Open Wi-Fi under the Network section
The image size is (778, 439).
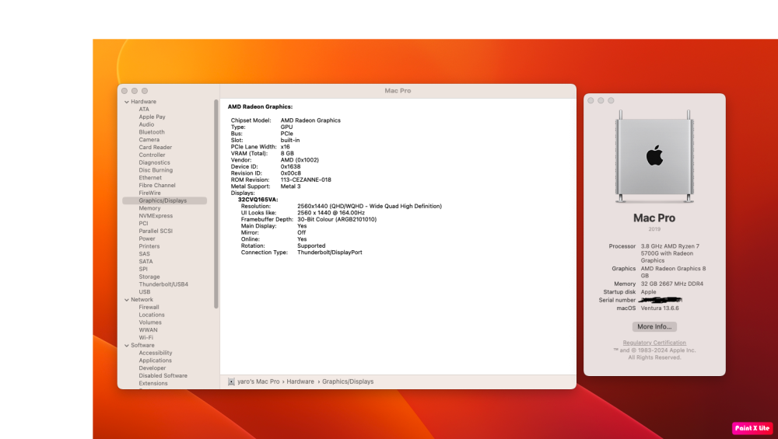(146, 337)
